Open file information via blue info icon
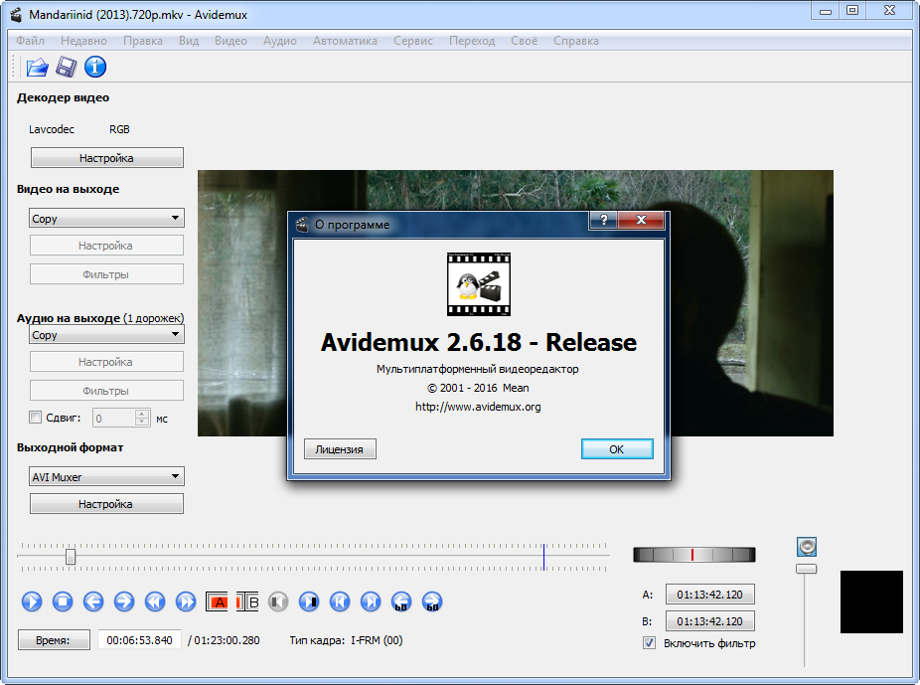This screenshot has height=685, width=920. point(95,68)
